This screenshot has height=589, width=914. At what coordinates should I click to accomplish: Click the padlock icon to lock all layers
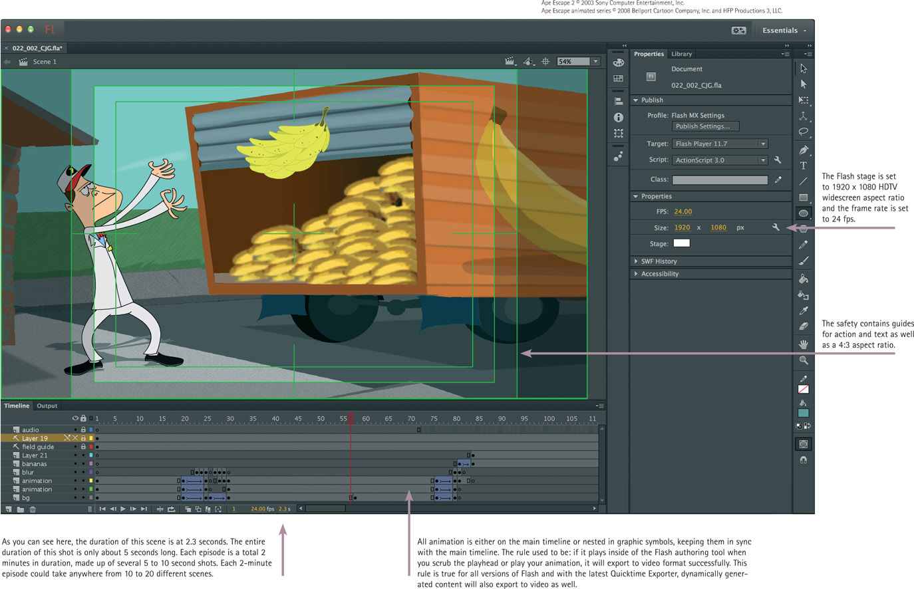coord(83,418)
